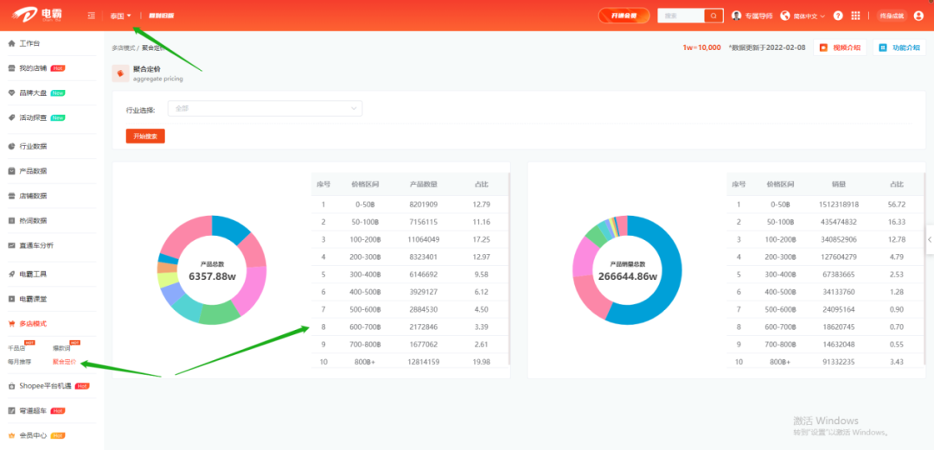
Task: Click the 专属导师 mentor avatar
Action: 737,16
